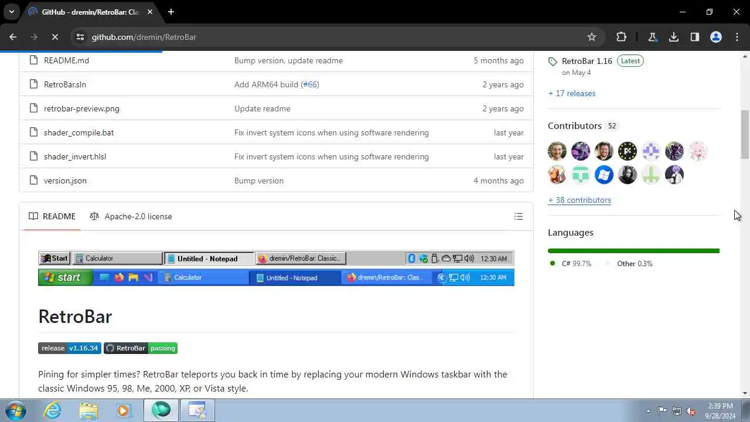Viewport: 750px width, 422px height.
Task: Open pull request #66 link
Action: coord(309,84)
